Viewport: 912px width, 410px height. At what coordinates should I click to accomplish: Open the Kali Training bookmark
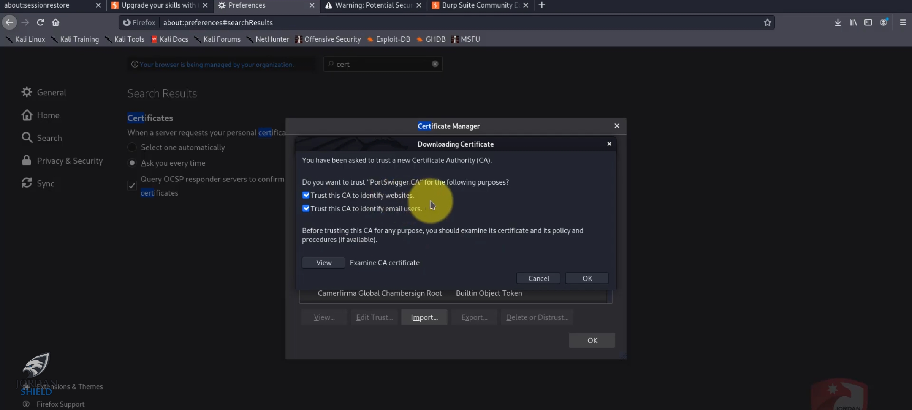pos(75,39)
